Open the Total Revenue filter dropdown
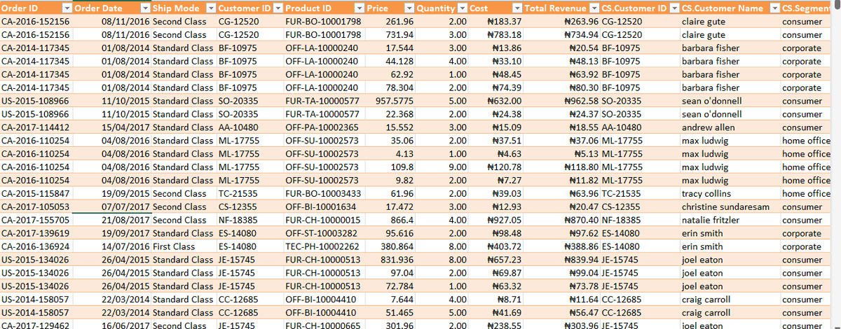The image size is (841, 329). coord(594,8)
